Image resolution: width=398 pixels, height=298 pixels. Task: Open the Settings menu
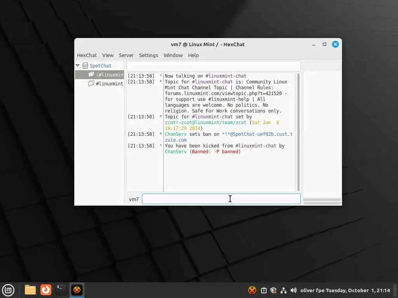click(x=148, y=55)
